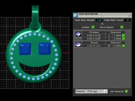Click the GEM REPORTER title bar text
The height and width of the screenshot is (101, 135).
tap(88, 14)
